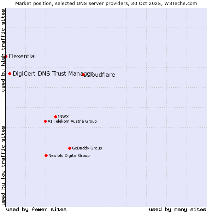Click the A1 Telekom Austria Group label

(x=72, y=122)
